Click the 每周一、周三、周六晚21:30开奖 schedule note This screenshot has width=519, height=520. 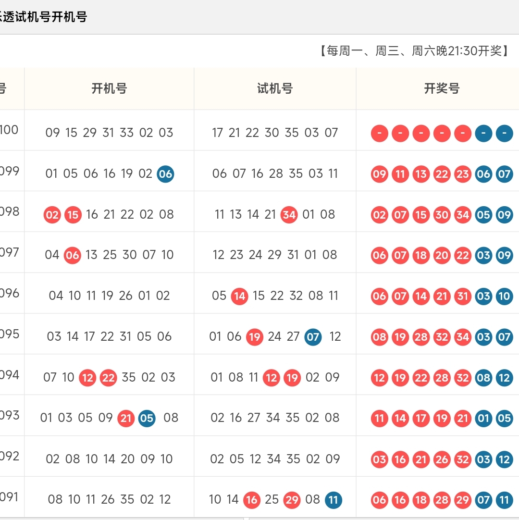(414, 51)
